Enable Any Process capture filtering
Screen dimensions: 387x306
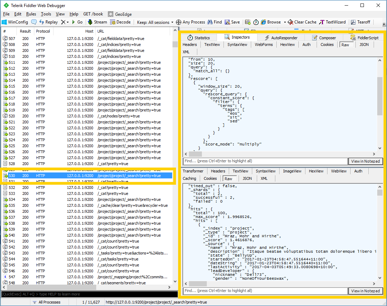click(x=190, y=22)
